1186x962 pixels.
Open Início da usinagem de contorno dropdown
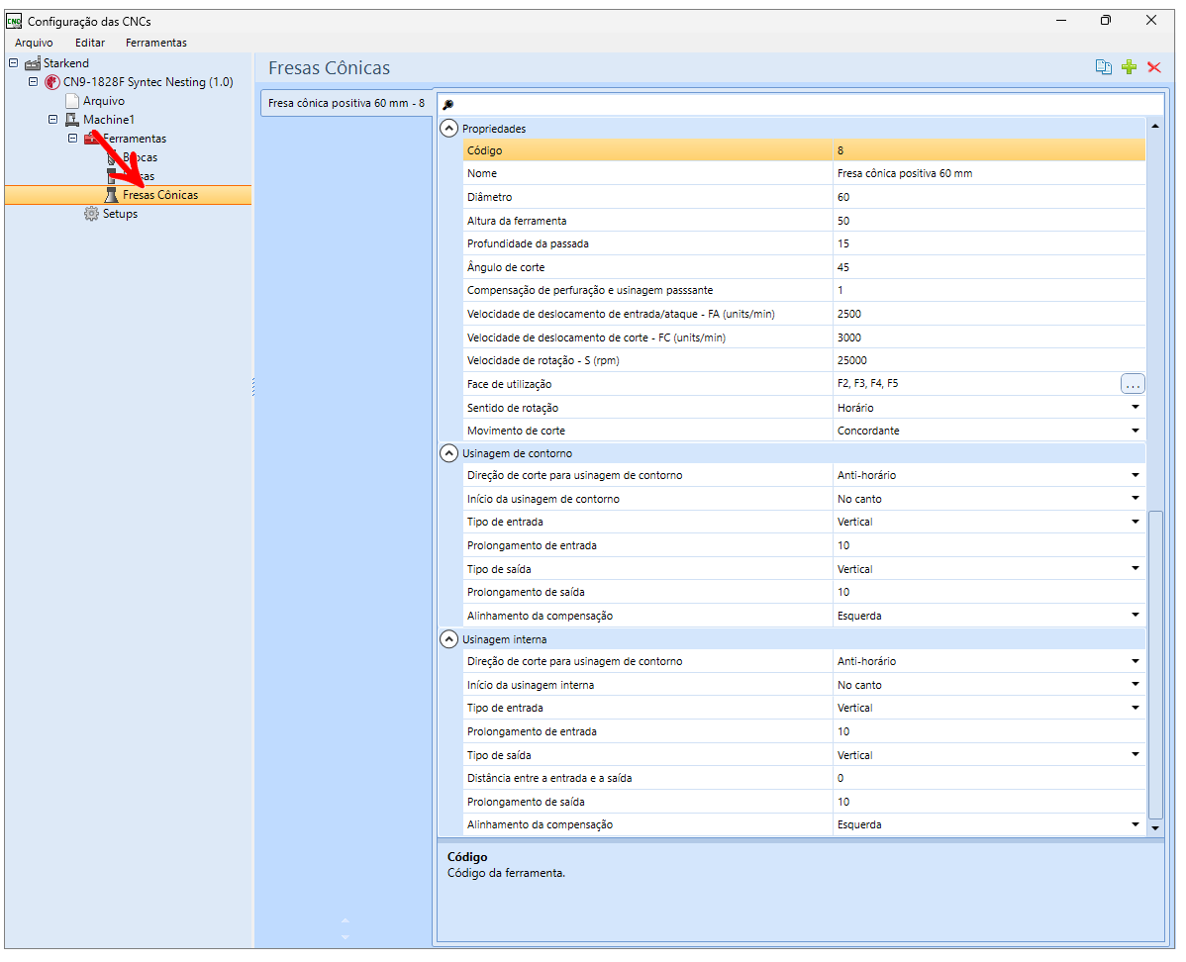click(1135, 499)
